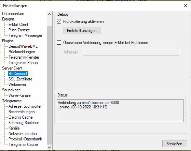Screen dimensions: 191x151
Task: Select Datenbanken in the tree
Action: [x=13, y=14]
